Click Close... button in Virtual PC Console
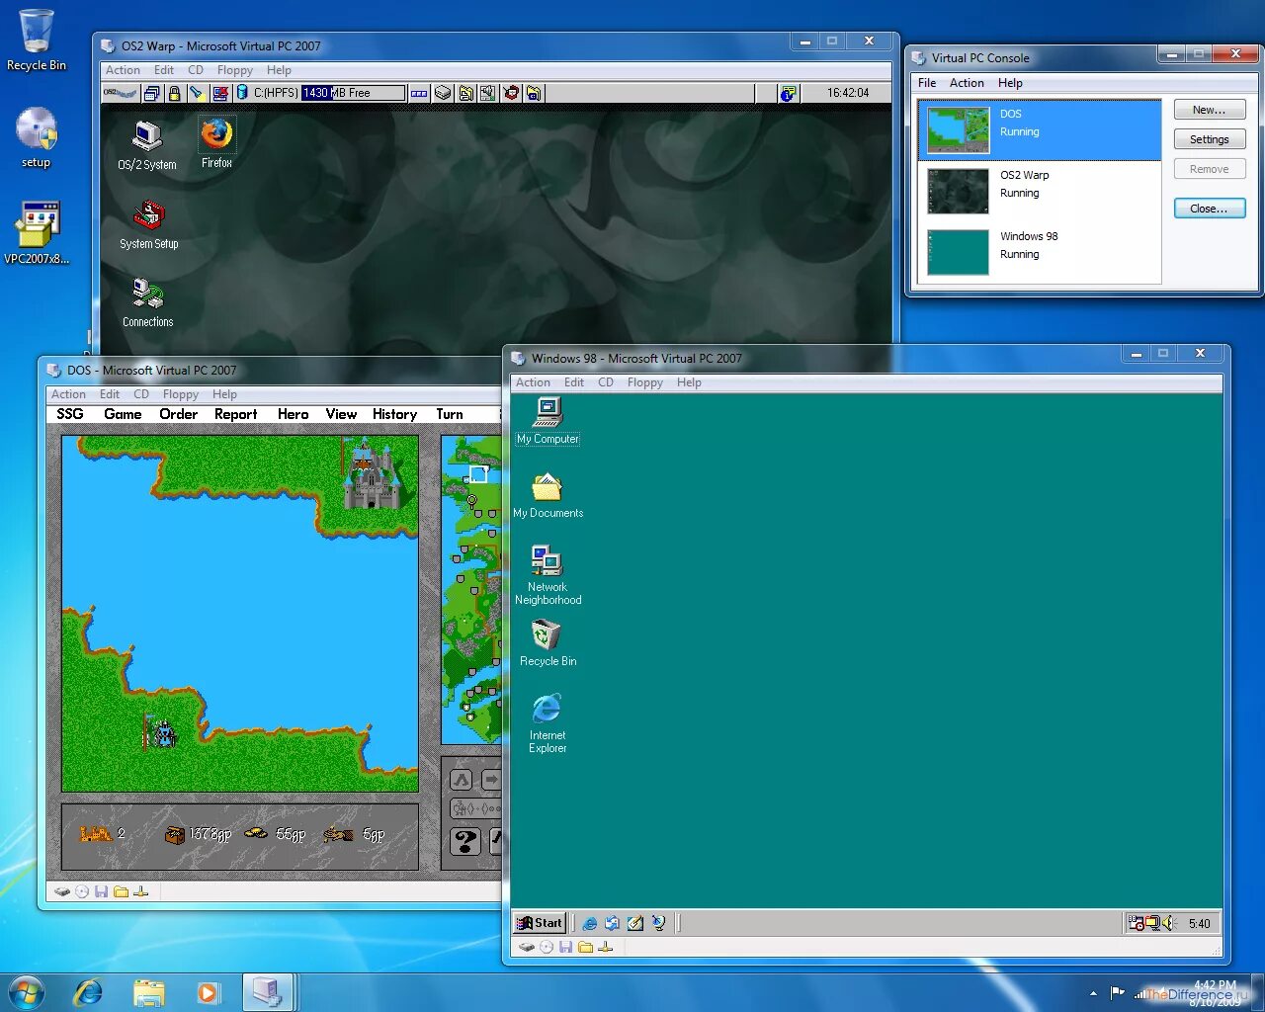1265x1012 pixels. [x=1210, y=209]
